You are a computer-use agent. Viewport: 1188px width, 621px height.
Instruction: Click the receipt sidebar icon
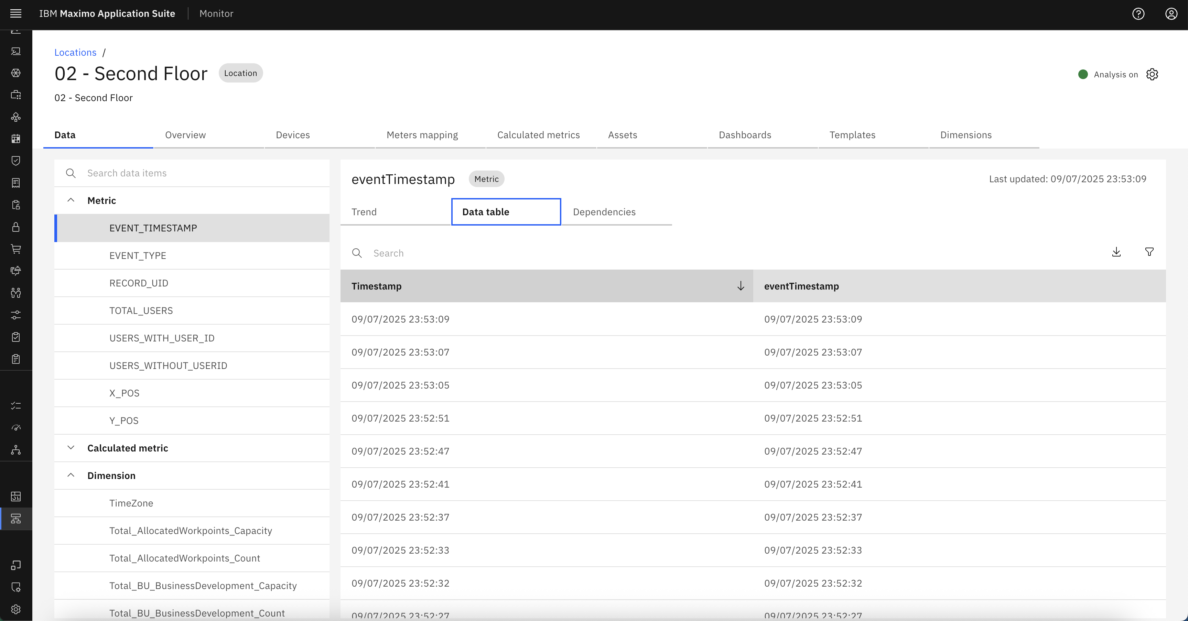click(x=16, y=183)
